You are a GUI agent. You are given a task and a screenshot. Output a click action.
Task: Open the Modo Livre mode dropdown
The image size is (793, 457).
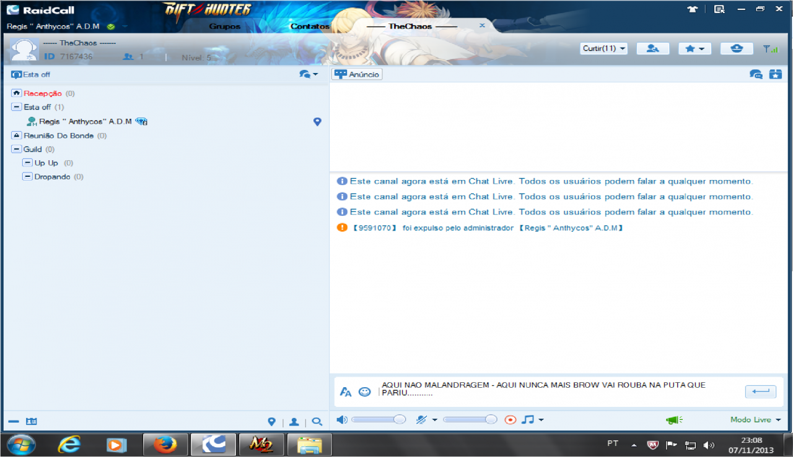[x=755, y=420]
